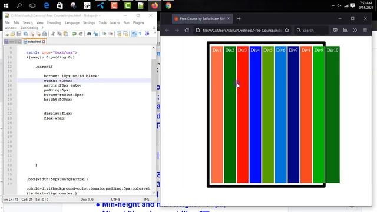Viewport: 377px width, 212px height.
Task: Click the Find binoculars icon in Notepad++
Action: tap(89, 34)
